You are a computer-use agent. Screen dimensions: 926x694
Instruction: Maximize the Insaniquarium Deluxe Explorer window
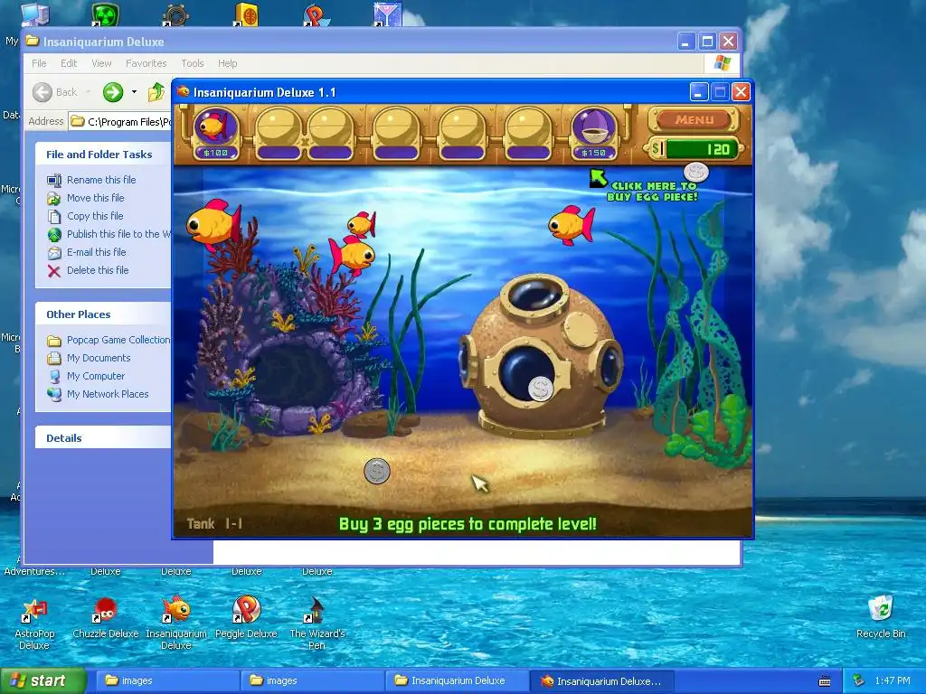click(707, 42)
